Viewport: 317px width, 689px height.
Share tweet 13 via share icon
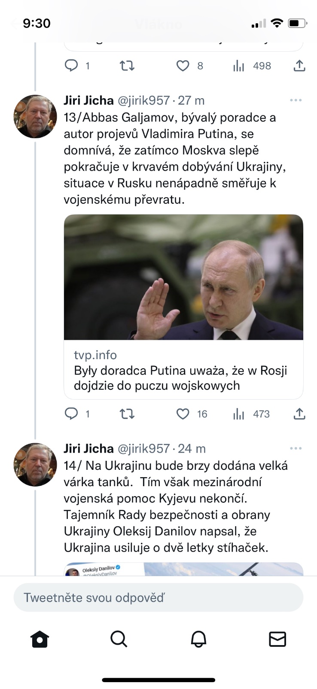[299, 414]
